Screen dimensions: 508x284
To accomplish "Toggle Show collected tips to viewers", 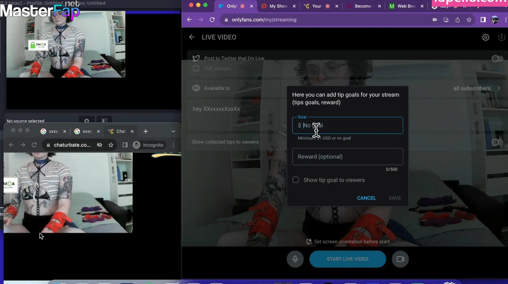I will [497, 142].
